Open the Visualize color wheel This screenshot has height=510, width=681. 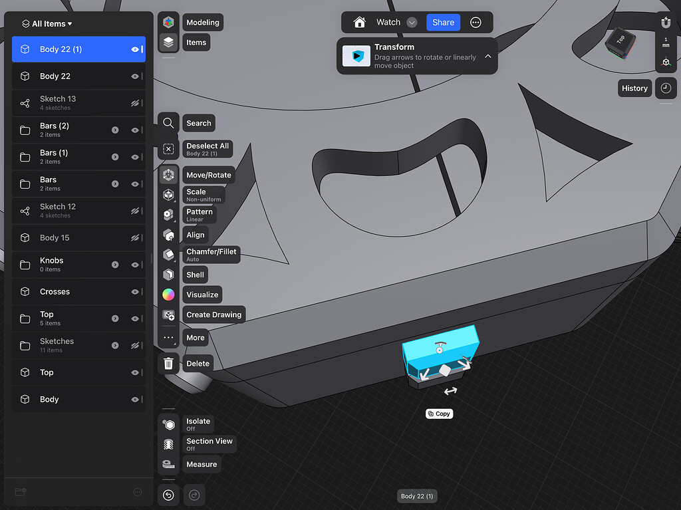coord(168,294)
